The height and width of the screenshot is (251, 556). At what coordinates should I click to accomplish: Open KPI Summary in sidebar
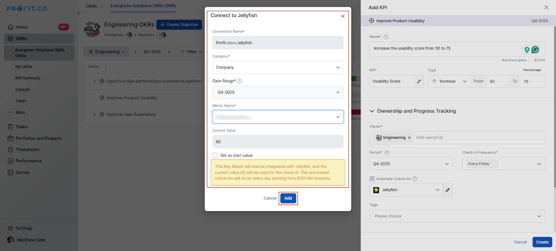(28, 78)
